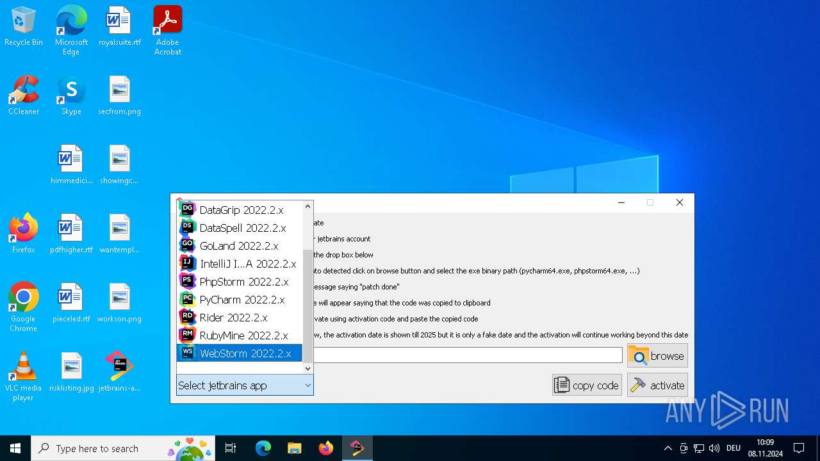
Task: Open File Explorer from the taskbar
Action: [x=294, y=448]
